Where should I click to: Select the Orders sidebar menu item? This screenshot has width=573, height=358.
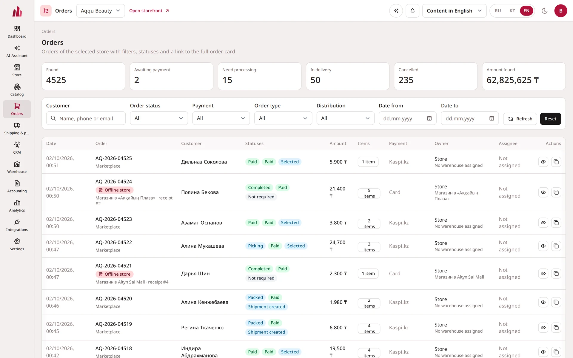pyautogui.click(x=17, y=109)
